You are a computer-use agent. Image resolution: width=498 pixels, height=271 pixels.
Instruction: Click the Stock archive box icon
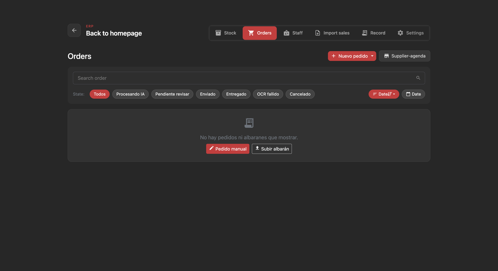point(218,33)
